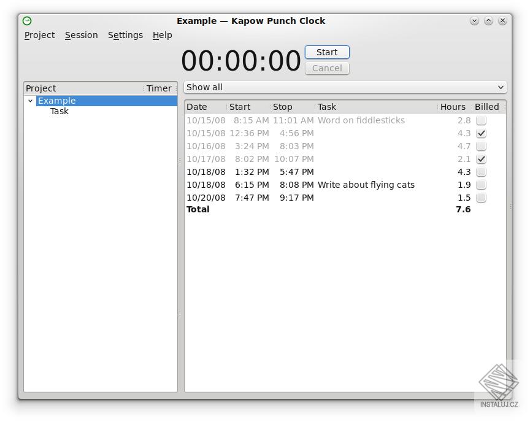Click the window minimize arrow button
This screenshot has height=421, width=530.
coord(474,20)
